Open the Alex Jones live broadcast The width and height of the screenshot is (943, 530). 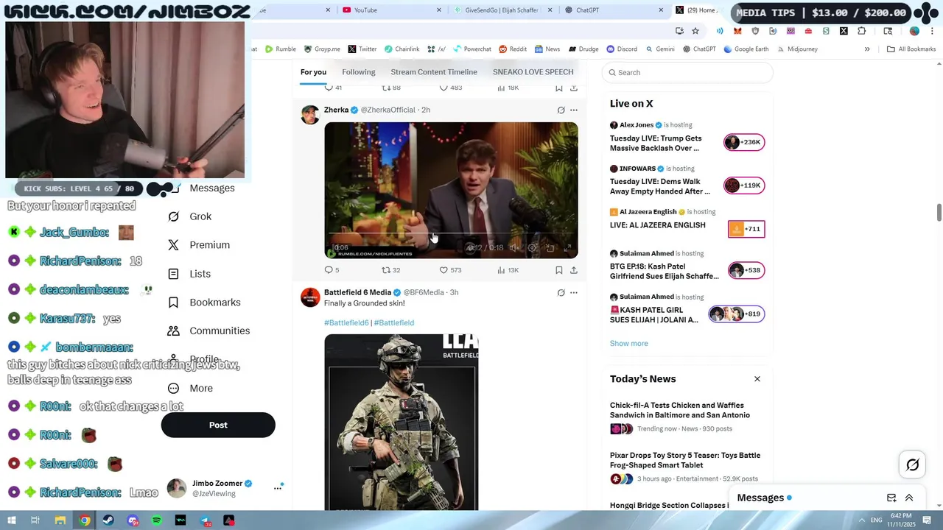tap(687, 137)
